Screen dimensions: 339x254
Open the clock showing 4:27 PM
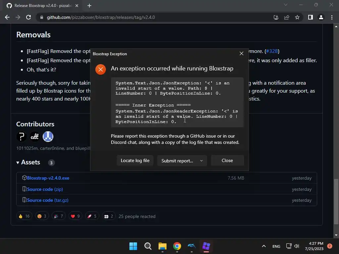point(314,246)
